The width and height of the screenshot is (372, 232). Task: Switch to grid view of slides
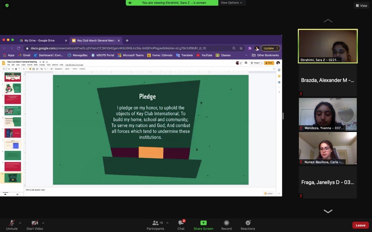point(17,194)
